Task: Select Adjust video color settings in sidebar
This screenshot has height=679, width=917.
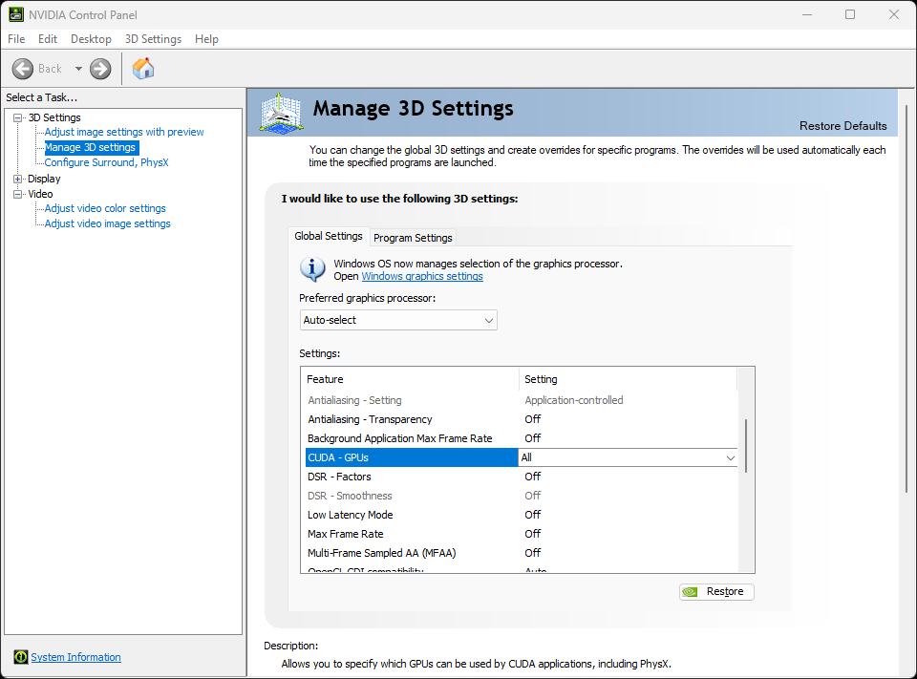Action: 103,207
